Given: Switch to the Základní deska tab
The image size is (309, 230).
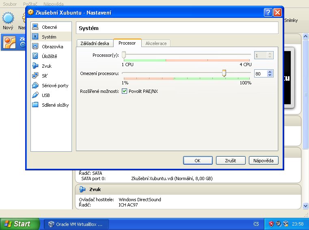Looking at the screenshot, I should point(95,43).
